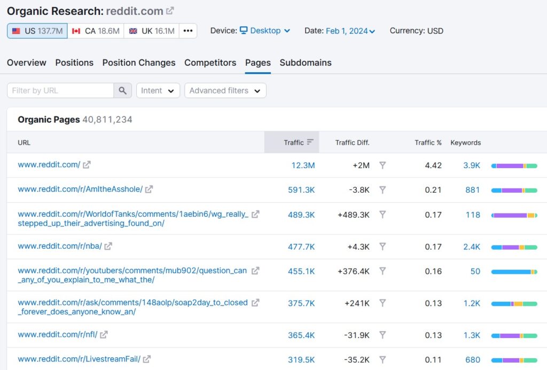Click filter funnel icon next to +2M
The image size is (547, 370).
pyautogui.click(x=382, y=166)
